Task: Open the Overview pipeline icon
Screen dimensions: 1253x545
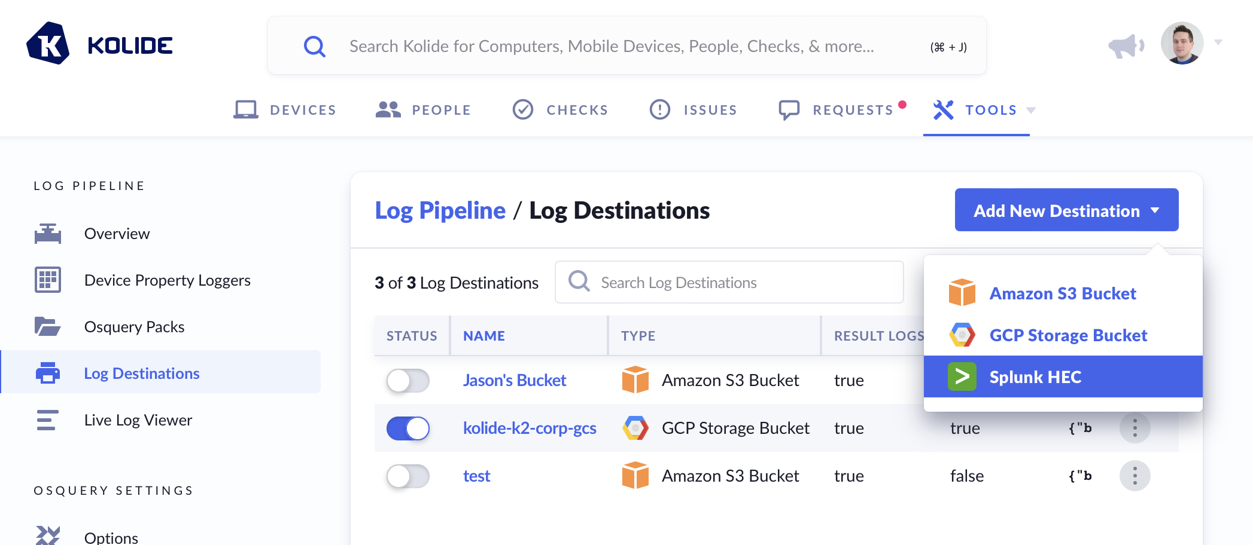Action: pos(48,234)
